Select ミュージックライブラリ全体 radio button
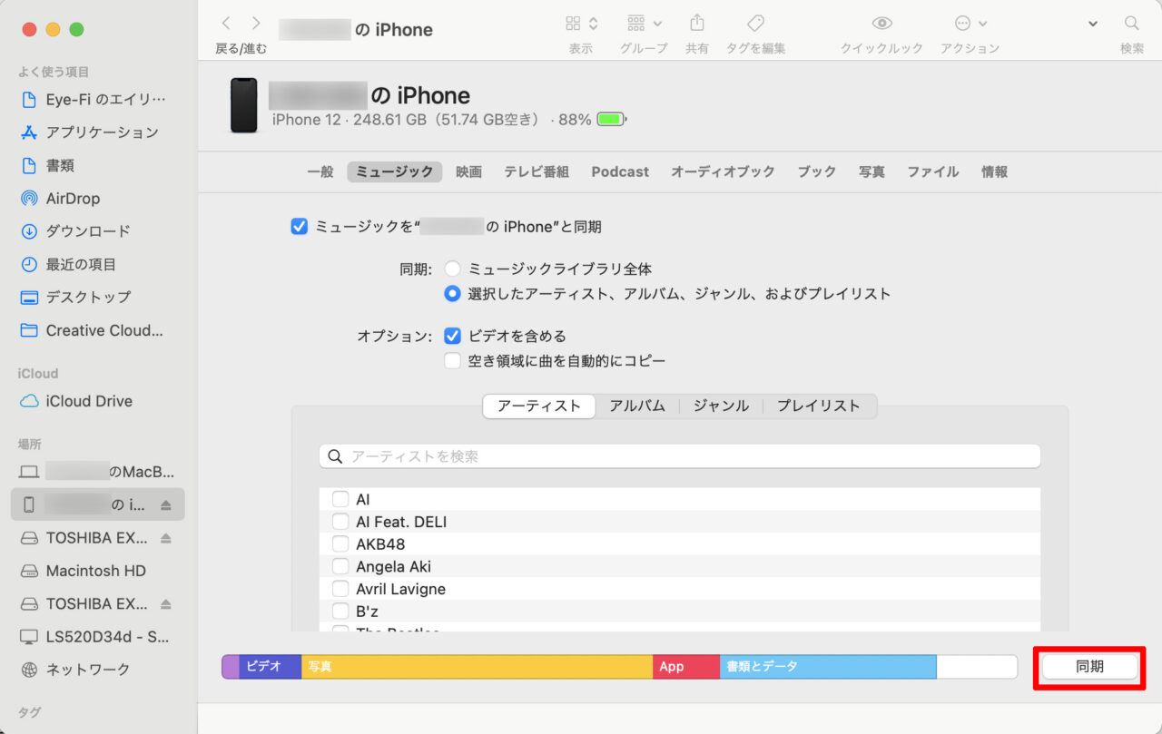 (x=452, y=269)
